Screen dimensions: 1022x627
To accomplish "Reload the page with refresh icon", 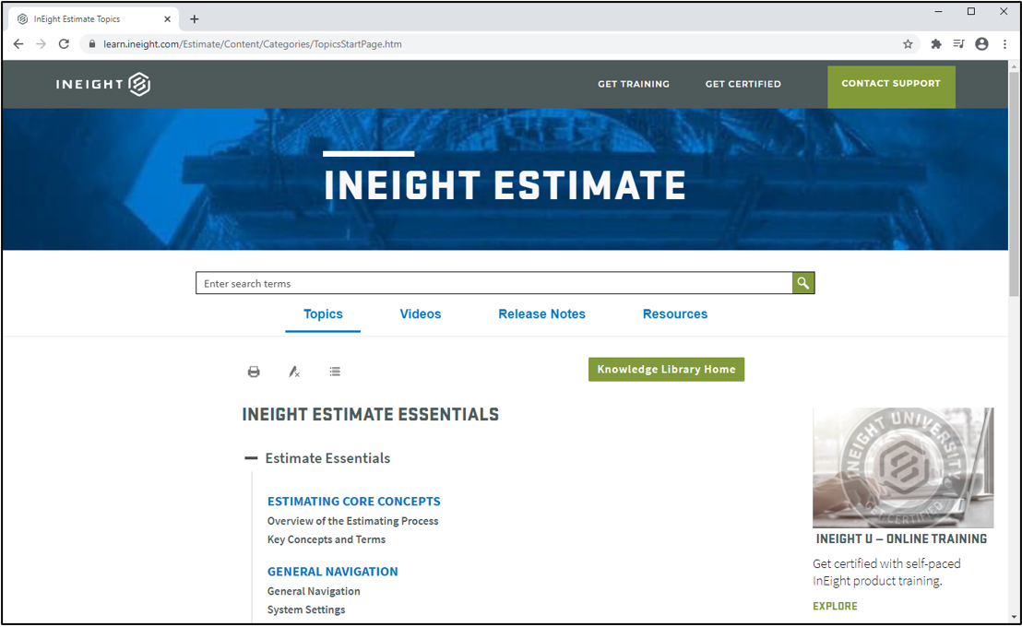I will pyautogui.click(x=64, y=43).
